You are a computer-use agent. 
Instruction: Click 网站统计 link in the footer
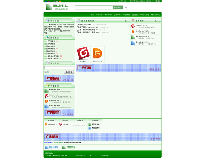click(105, 156)
